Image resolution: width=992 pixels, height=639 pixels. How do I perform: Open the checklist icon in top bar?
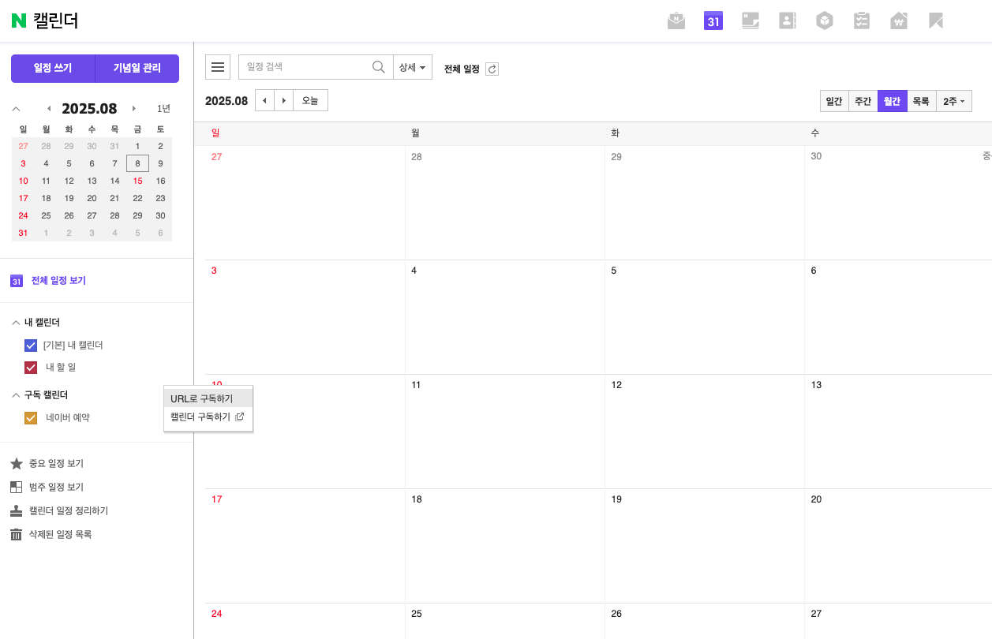click(x=862, y=21)
